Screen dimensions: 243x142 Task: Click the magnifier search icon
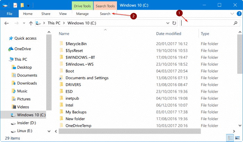tap(235, 23)
